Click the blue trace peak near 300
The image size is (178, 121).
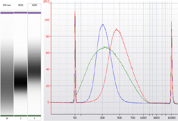(x=103, y=24)
